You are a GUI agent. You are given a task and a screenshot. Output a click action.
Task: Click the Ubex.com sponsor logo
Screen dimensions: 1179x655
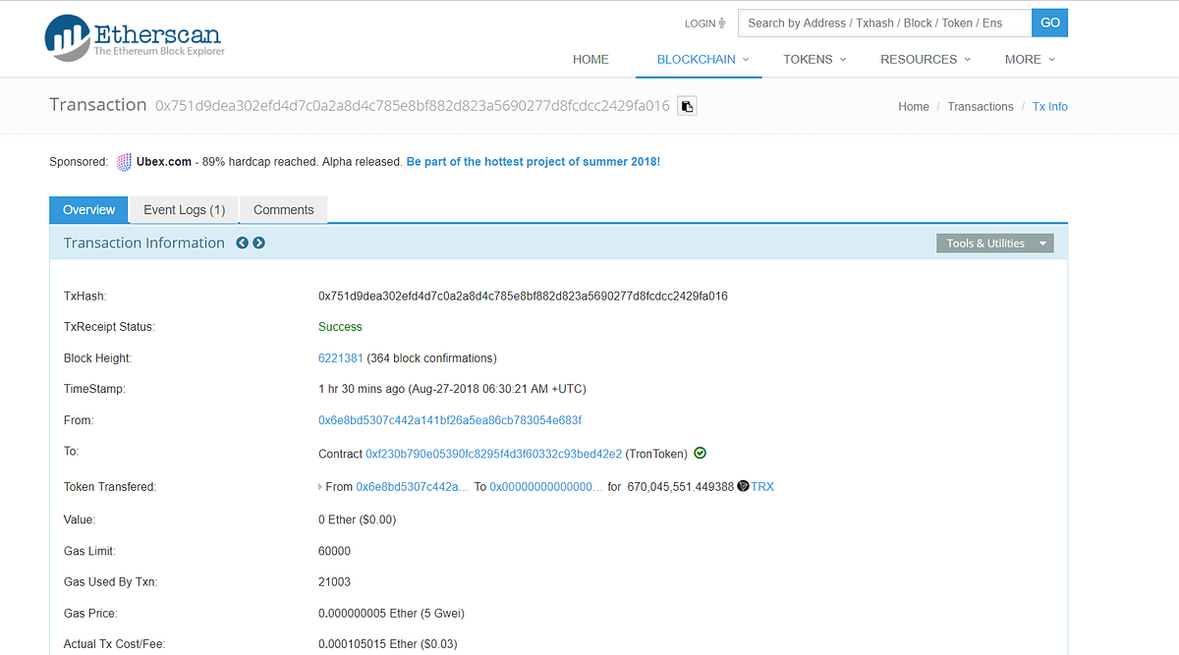pyautogui.click(x=124, y=162)
